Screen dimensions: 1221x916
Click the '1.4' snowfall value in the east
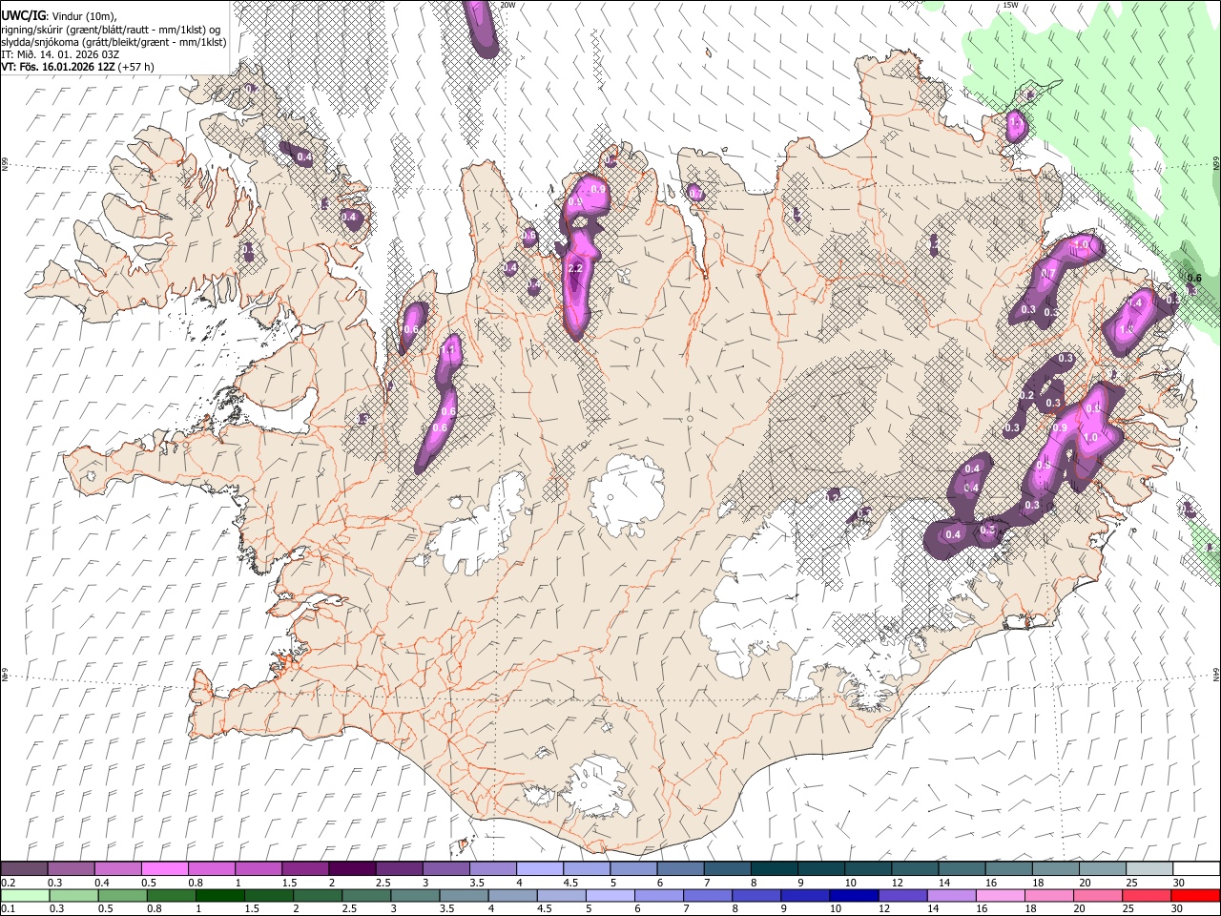click(1134, 302)
